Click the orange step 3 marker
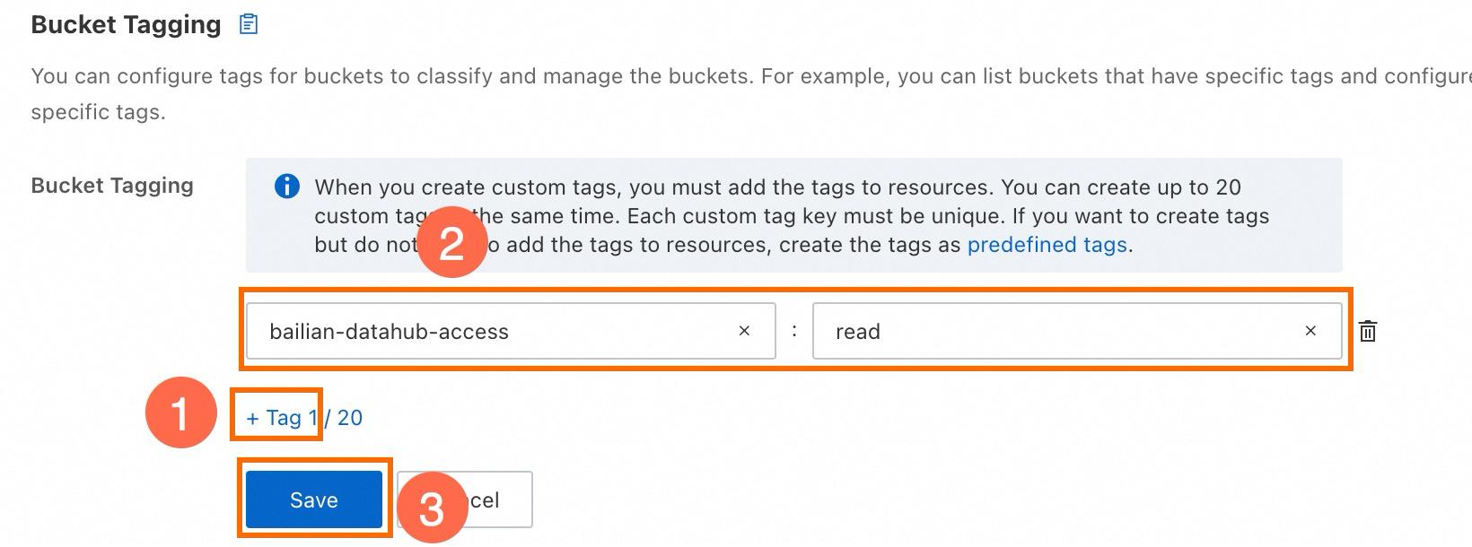 432,508
